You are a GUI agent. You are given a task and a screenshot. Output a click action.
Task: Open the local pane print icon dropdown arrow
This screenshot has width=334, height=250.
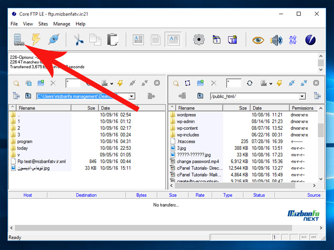(x=111, y=83)
